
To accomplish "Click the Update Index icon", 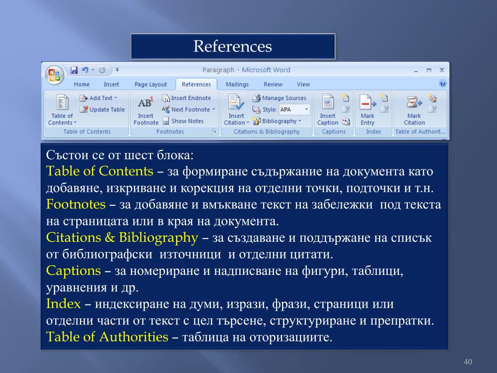I will [384, 109].
